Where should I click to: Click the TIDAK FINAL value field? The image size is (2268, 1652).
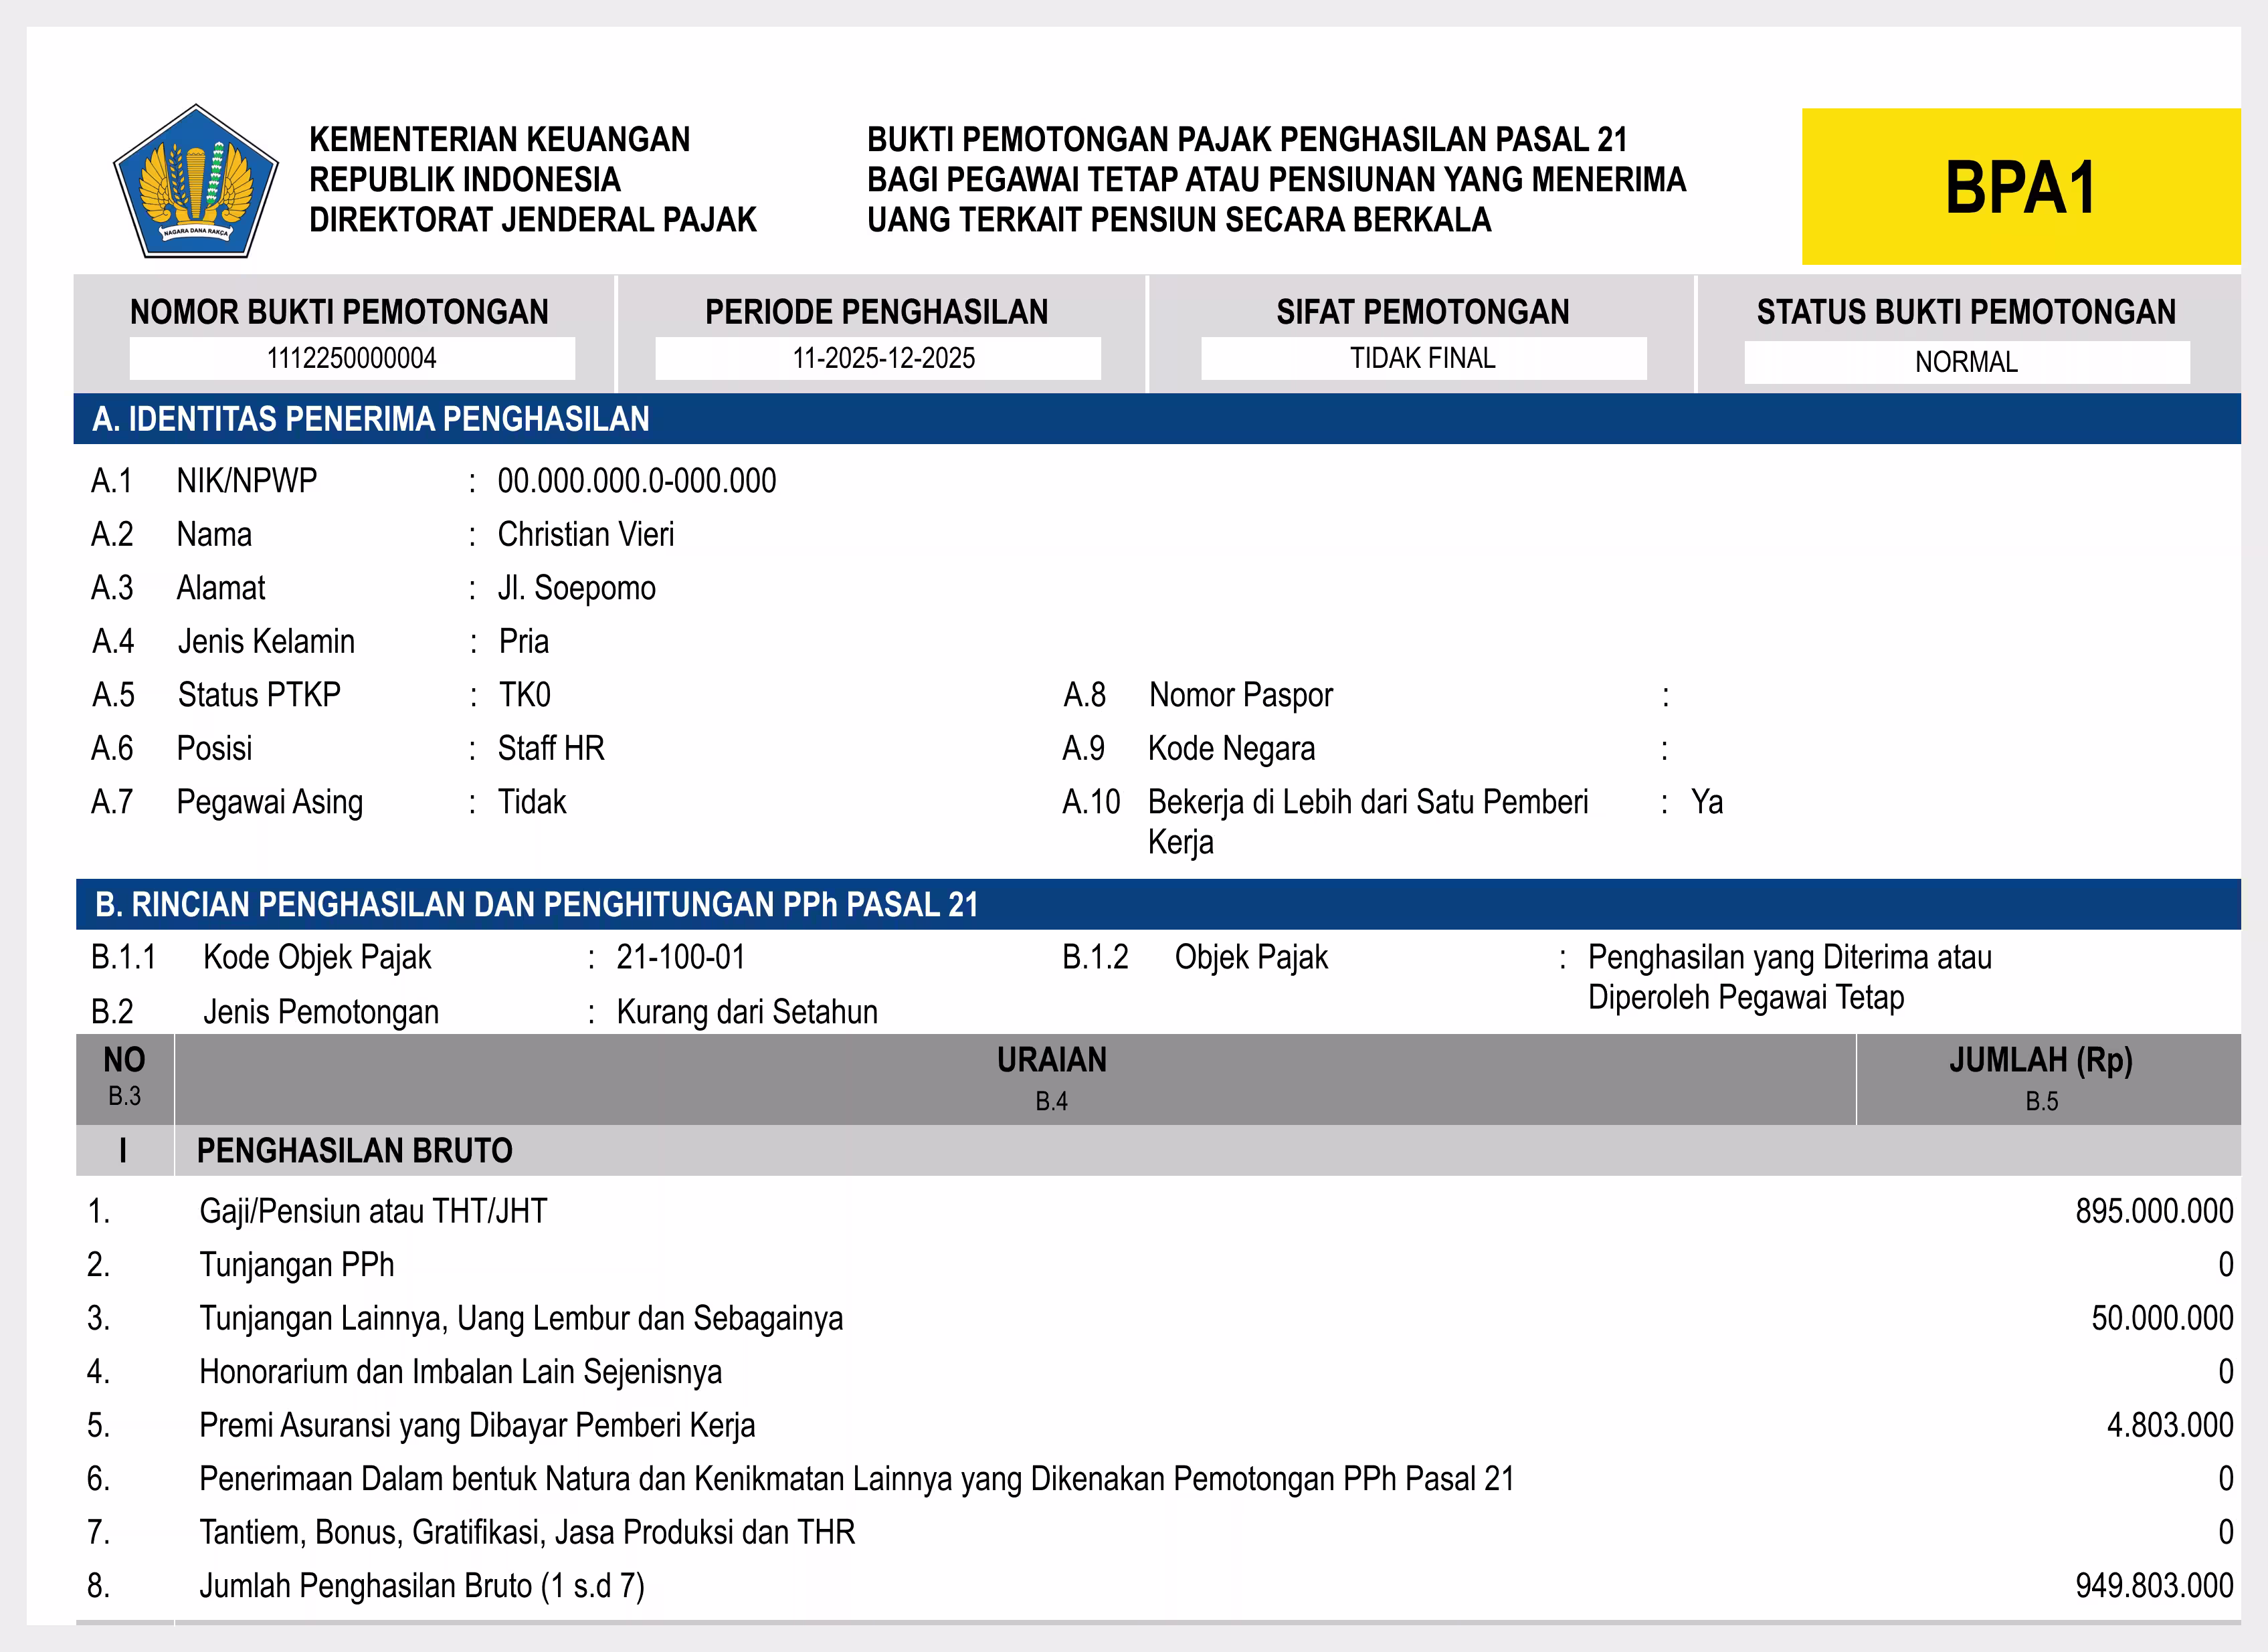[1424, 358]
